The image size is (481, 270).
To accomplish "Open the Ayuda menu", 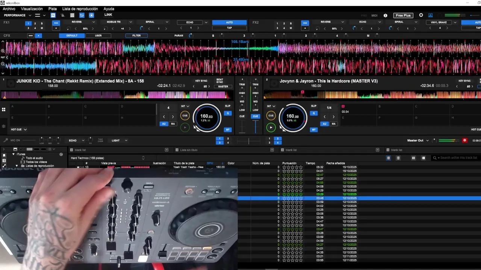I will coord(109,9).
